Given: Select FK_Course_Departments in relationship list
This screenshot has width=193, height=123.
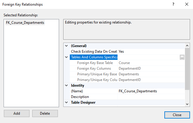Looking at the screenshot, I should pos(25,23).
